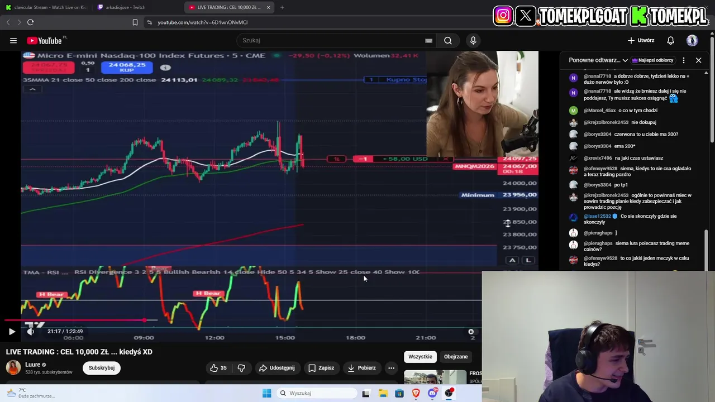Start voice search with microphone icon
Viewport: 715px width, 402px height.
point(473,40)
